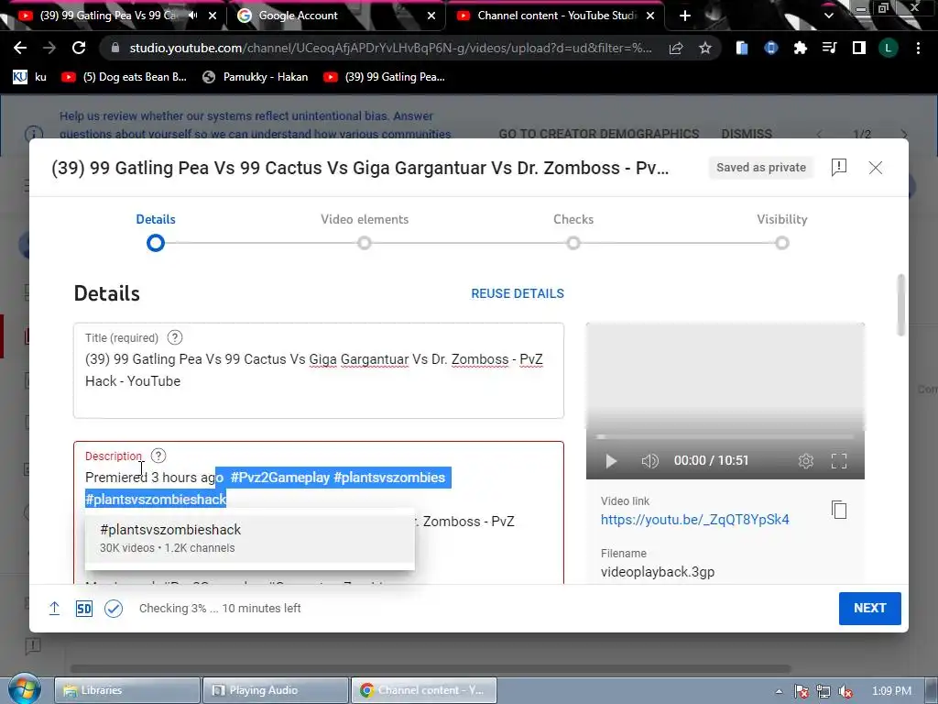This screenshot has height=704, width=938.
Task: Choose the #plantsvszombieshack hashtag suggestion
Action: (x=249, y=537)
